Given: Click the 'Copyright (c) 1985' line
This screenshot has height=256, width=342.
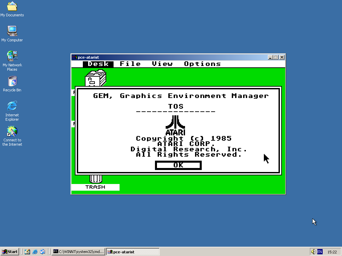Looking at the screenshot, I should (184, 138).
